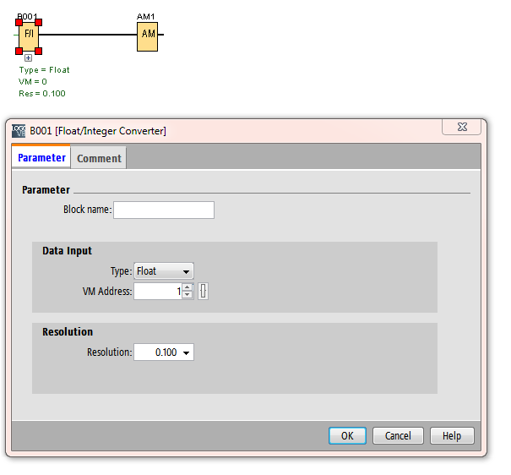511x475 pixels.
Task: Decrease VM Address with down arrow
Action: 188,295
